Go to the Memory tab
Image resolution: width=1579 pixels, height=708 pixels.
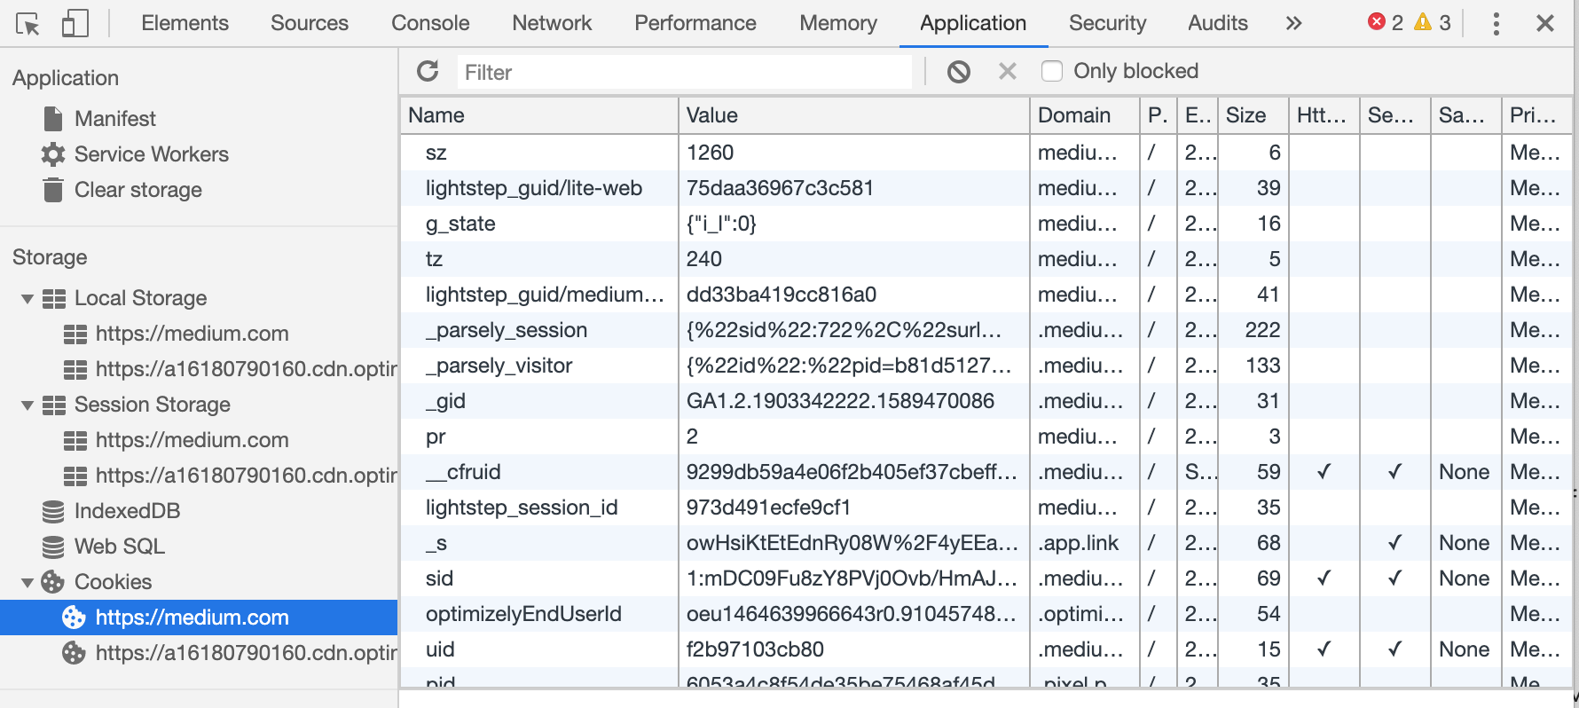pyautogui.click(x=838, y=23)
